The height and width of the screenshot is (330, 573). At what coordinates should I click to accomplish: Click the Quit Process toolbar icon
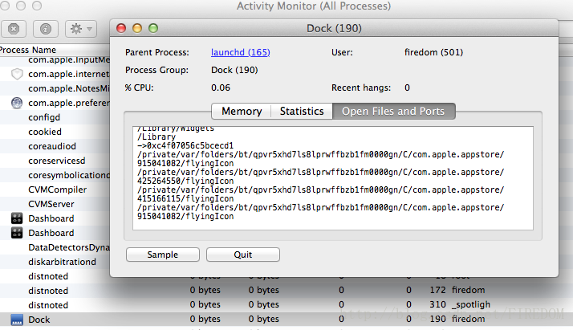pos(14,29)
